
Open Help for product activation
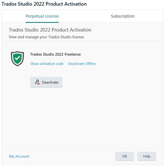[147, 156]
